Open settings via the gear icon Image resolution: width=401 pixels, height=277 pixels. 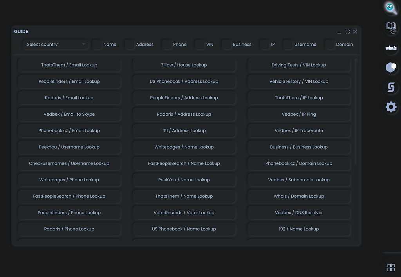pyautogui.click(x=391, y=107)
